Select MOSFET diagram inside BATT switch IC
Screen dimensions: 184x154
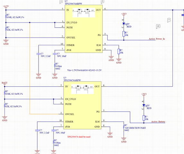[82, 89]
